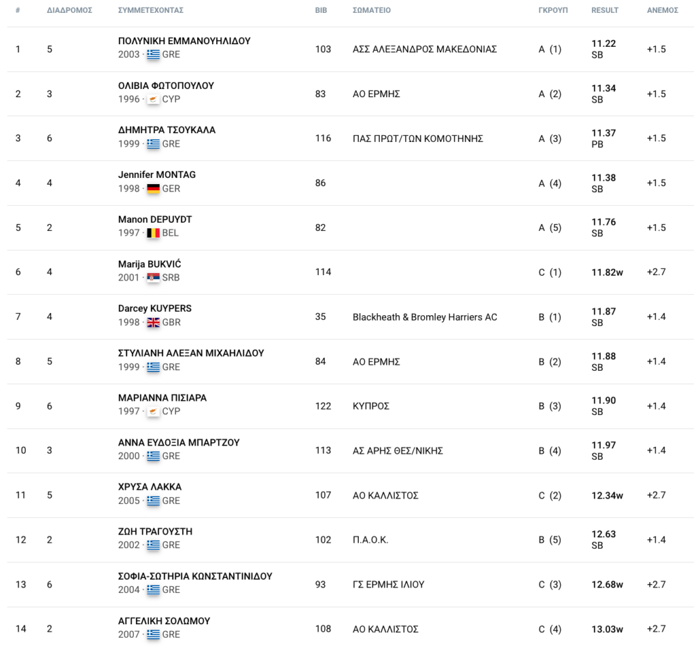Select the BIB column header
The width and height of the screenshot is (696, 650).
tap(321, 11)
